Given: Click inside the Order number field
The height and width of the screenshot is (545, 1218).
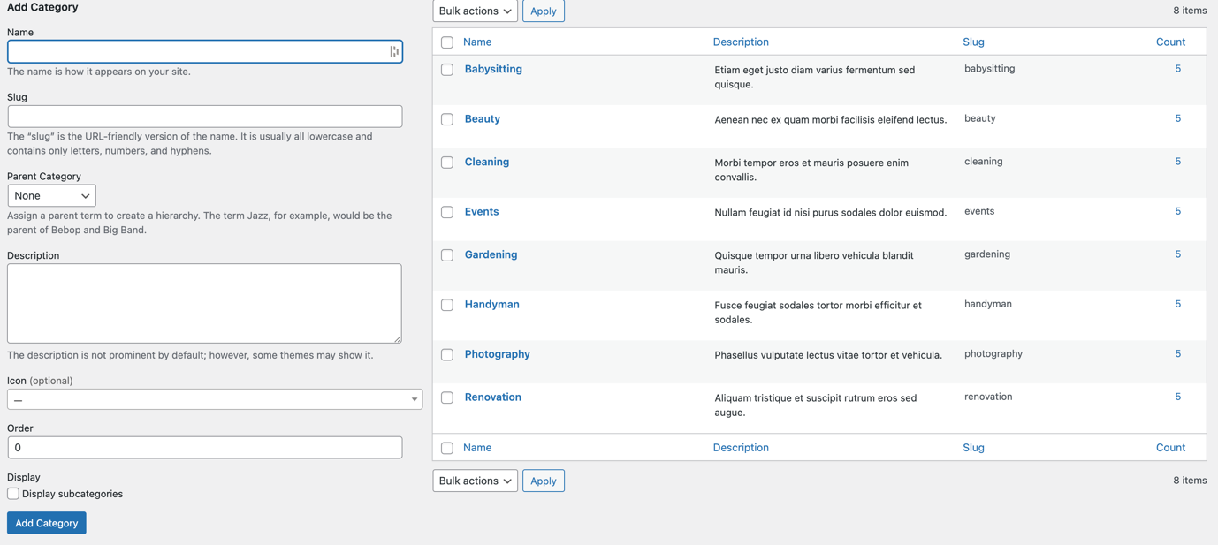Looking at the screenshot, I should click(204, 448).
